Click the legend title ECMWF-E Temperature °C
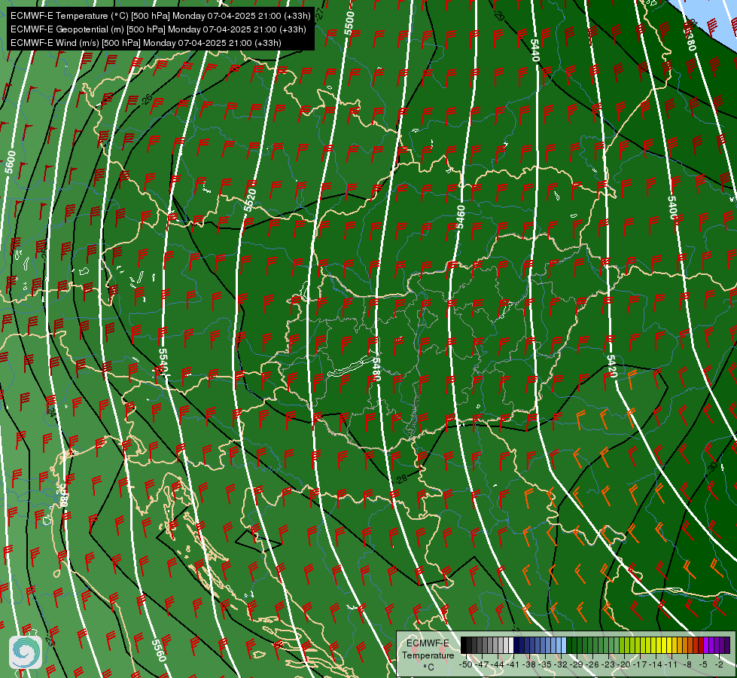This screenshot has width=737, height=678. click(x=428, y=655)
